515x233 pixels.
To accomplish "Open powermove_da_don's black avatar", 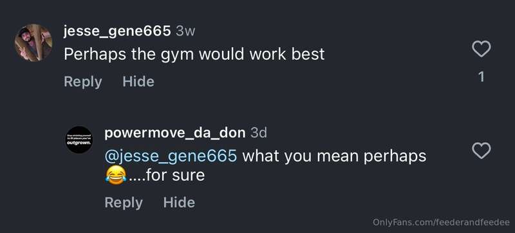I will [79, 140].
